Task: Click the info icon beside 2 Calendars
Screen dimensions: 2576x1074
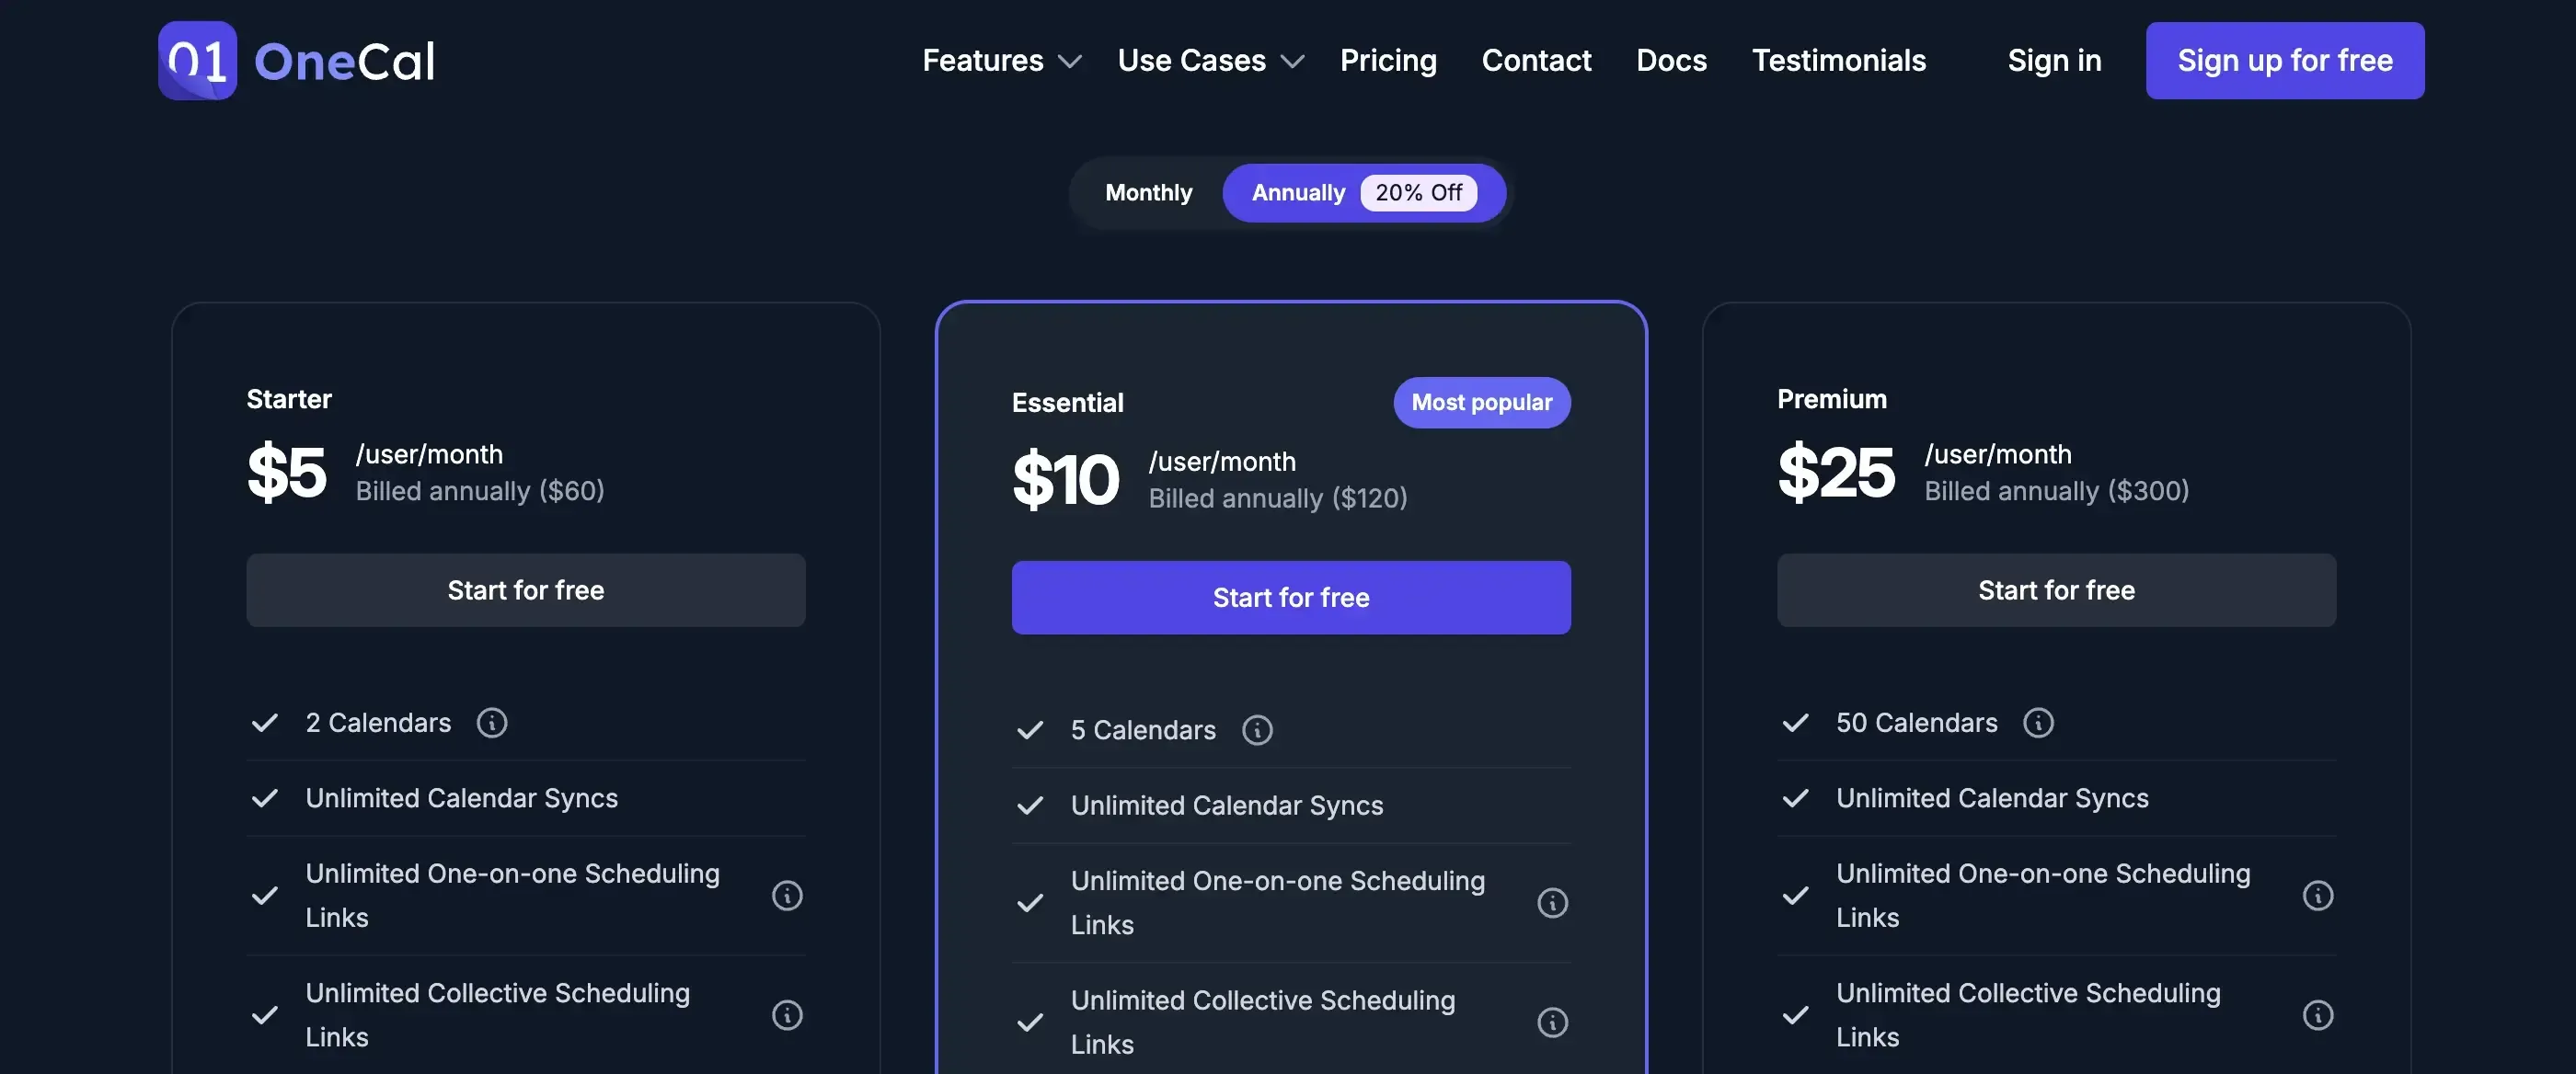Action: pyautogui.click(x=492, y=723)
